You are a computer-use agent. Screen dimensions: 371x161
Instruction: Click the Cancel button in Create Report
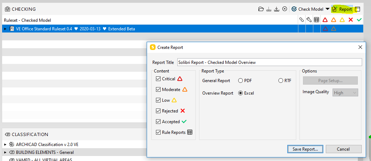[344, 149]
